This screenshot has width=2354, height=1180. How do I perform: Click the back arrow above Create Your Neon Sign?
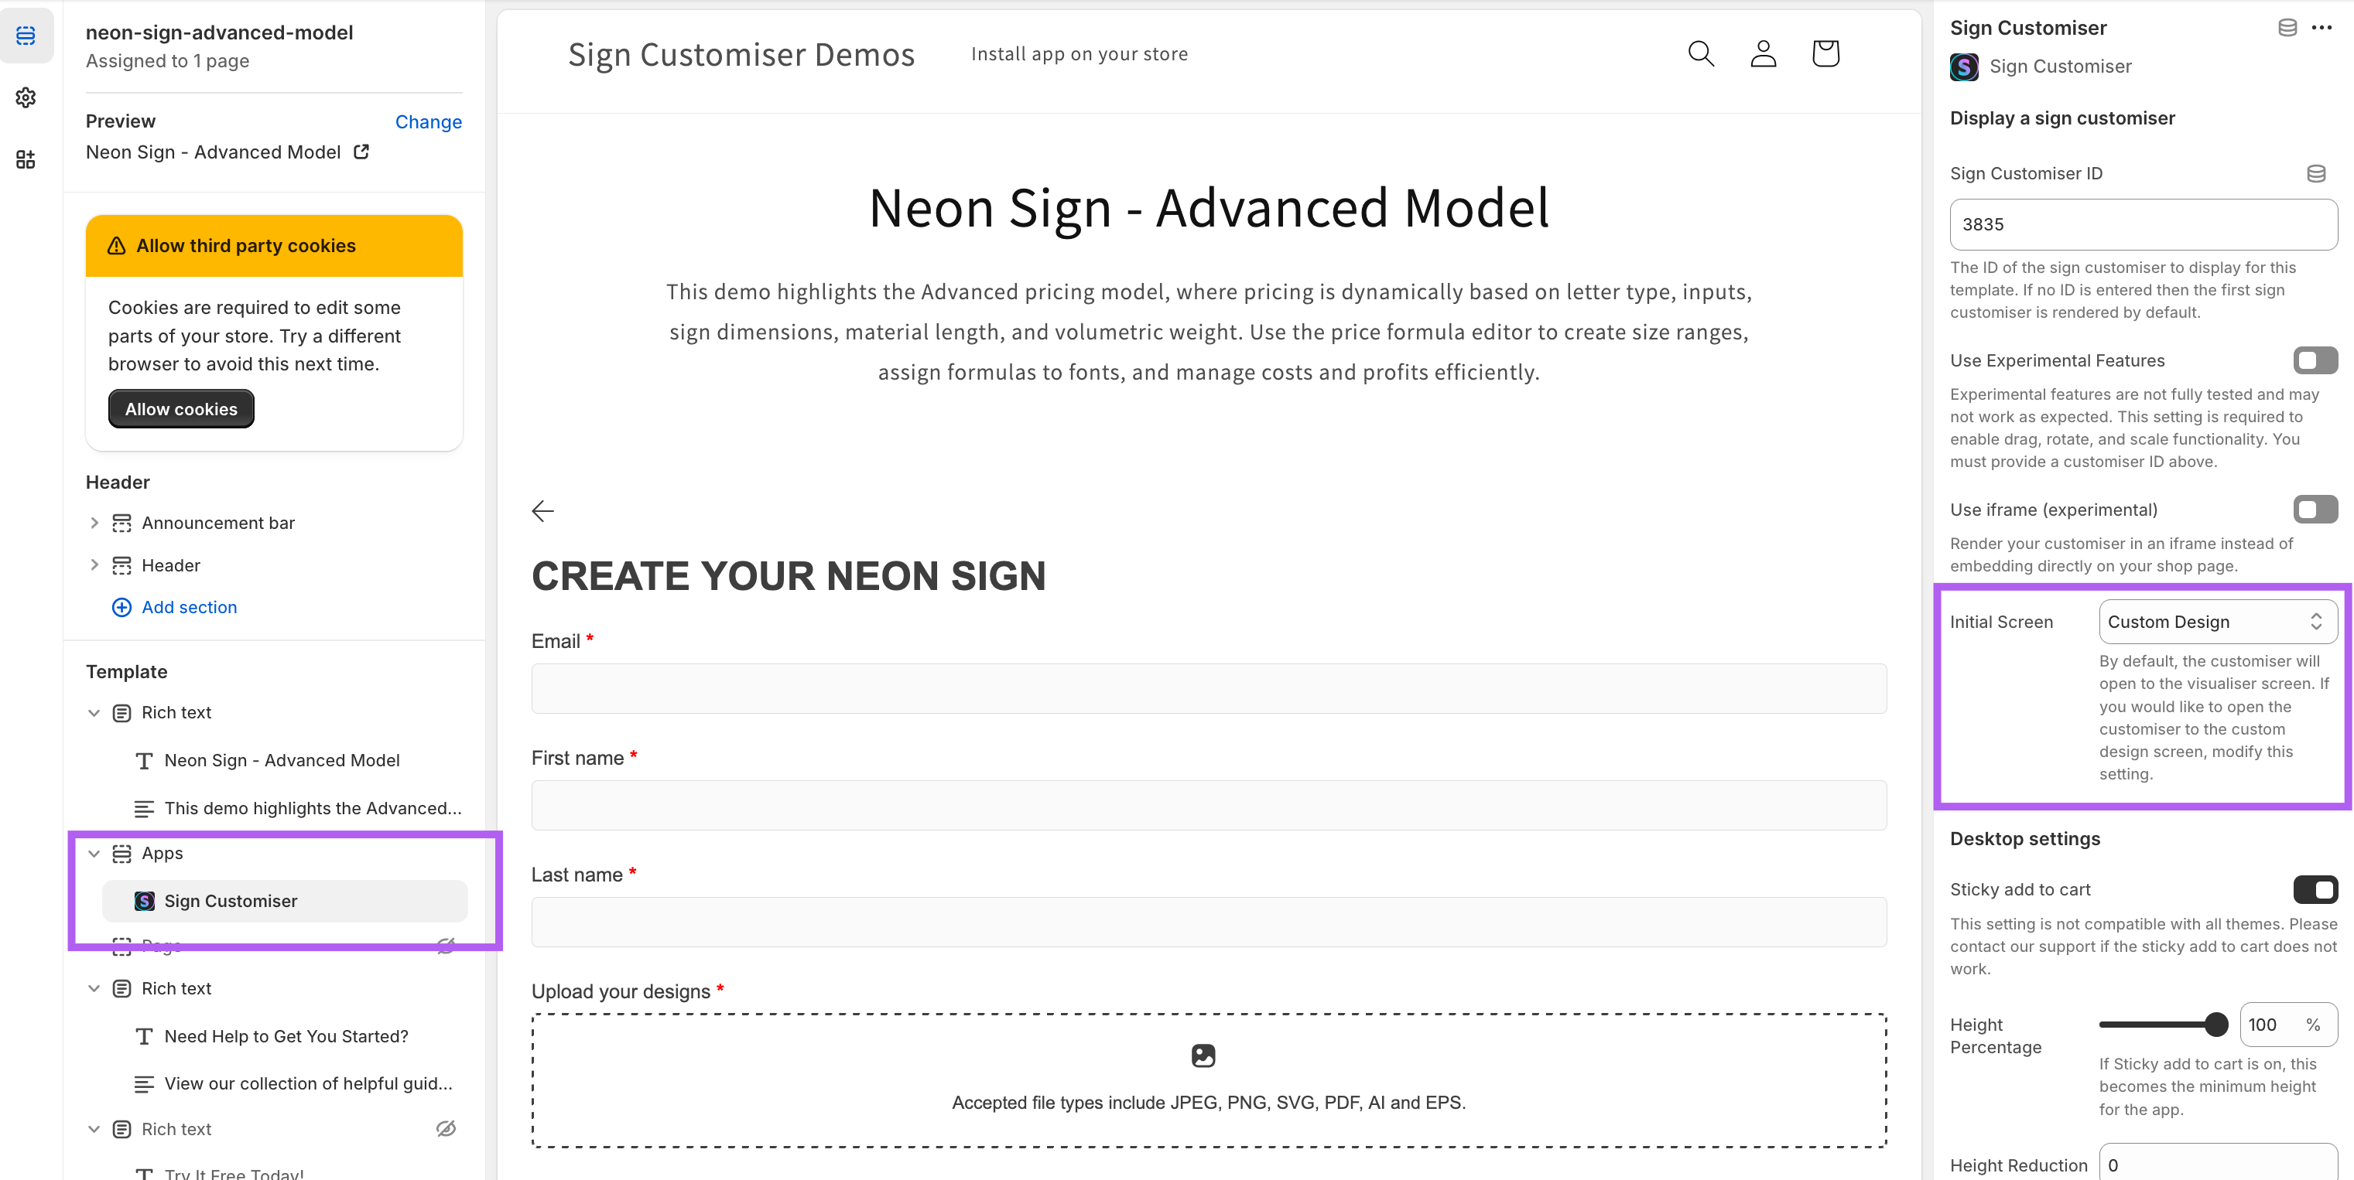point(542,510)
